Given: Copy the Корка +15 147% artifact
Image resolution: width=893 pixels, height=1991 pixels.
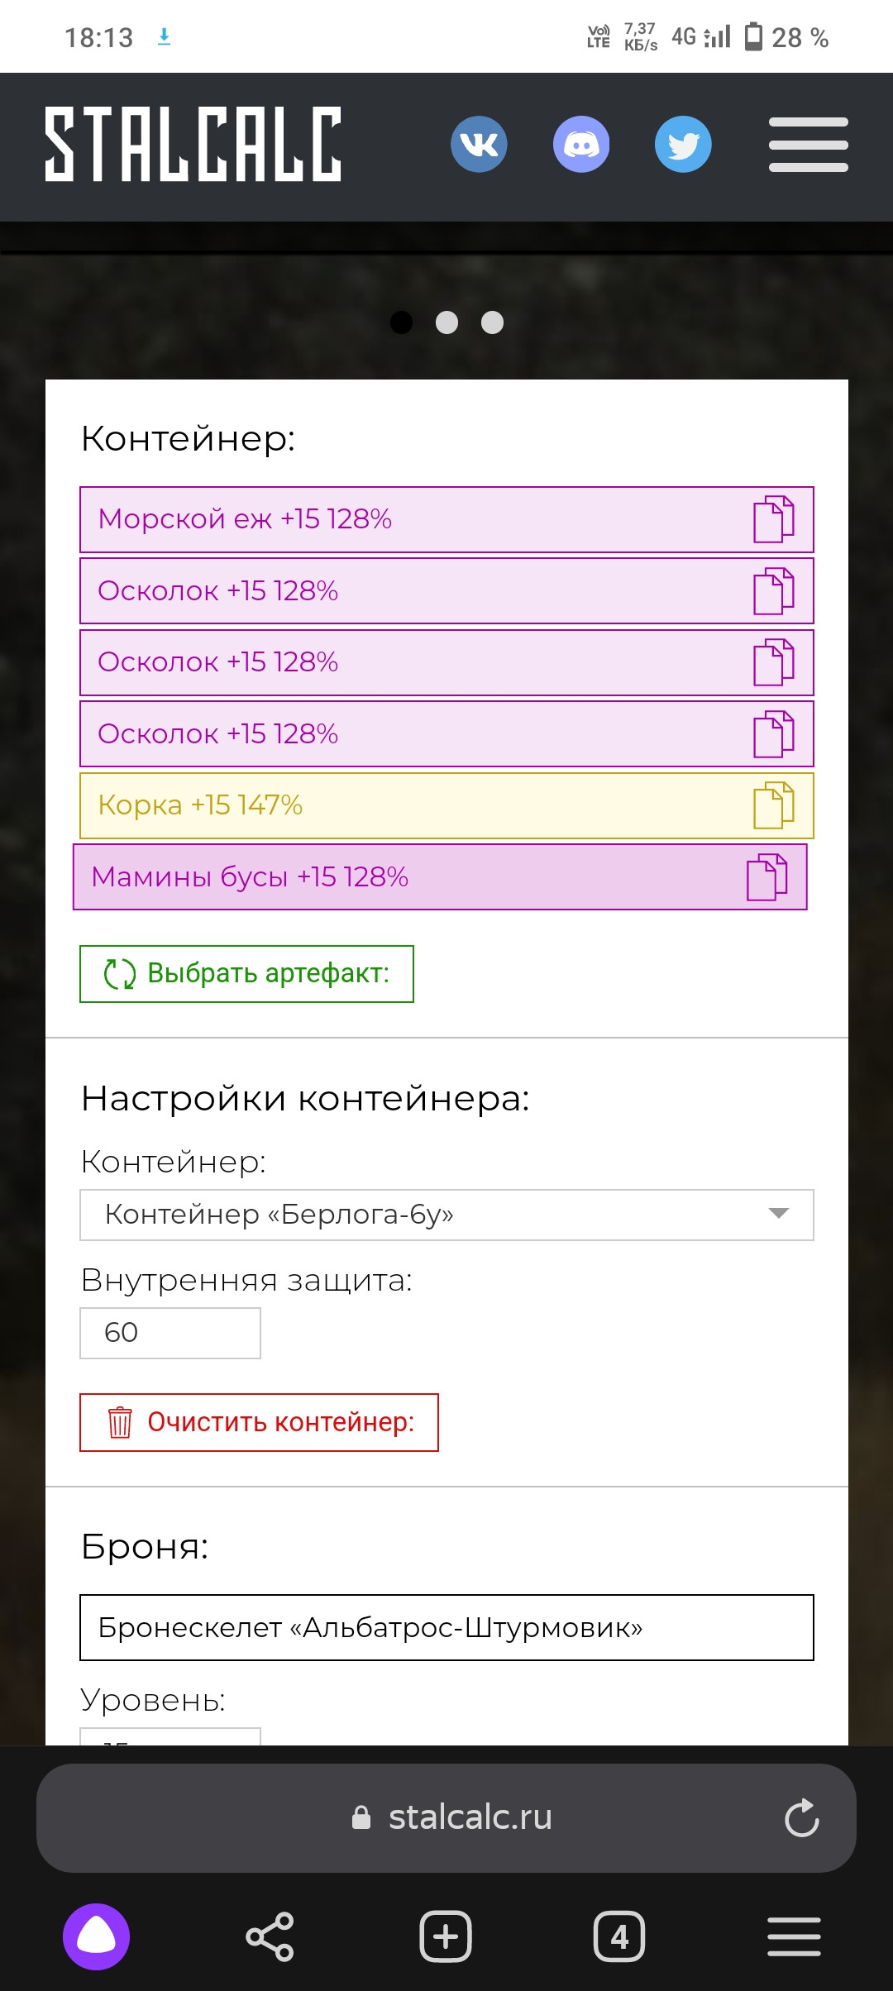Looking at the screenshot, I should pos(773,805).
